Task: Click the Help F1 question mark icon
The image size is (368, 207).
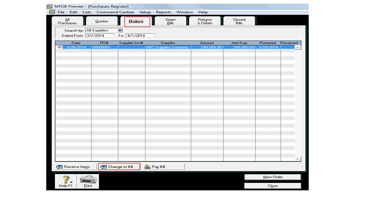Action: [x=66, y=180]
